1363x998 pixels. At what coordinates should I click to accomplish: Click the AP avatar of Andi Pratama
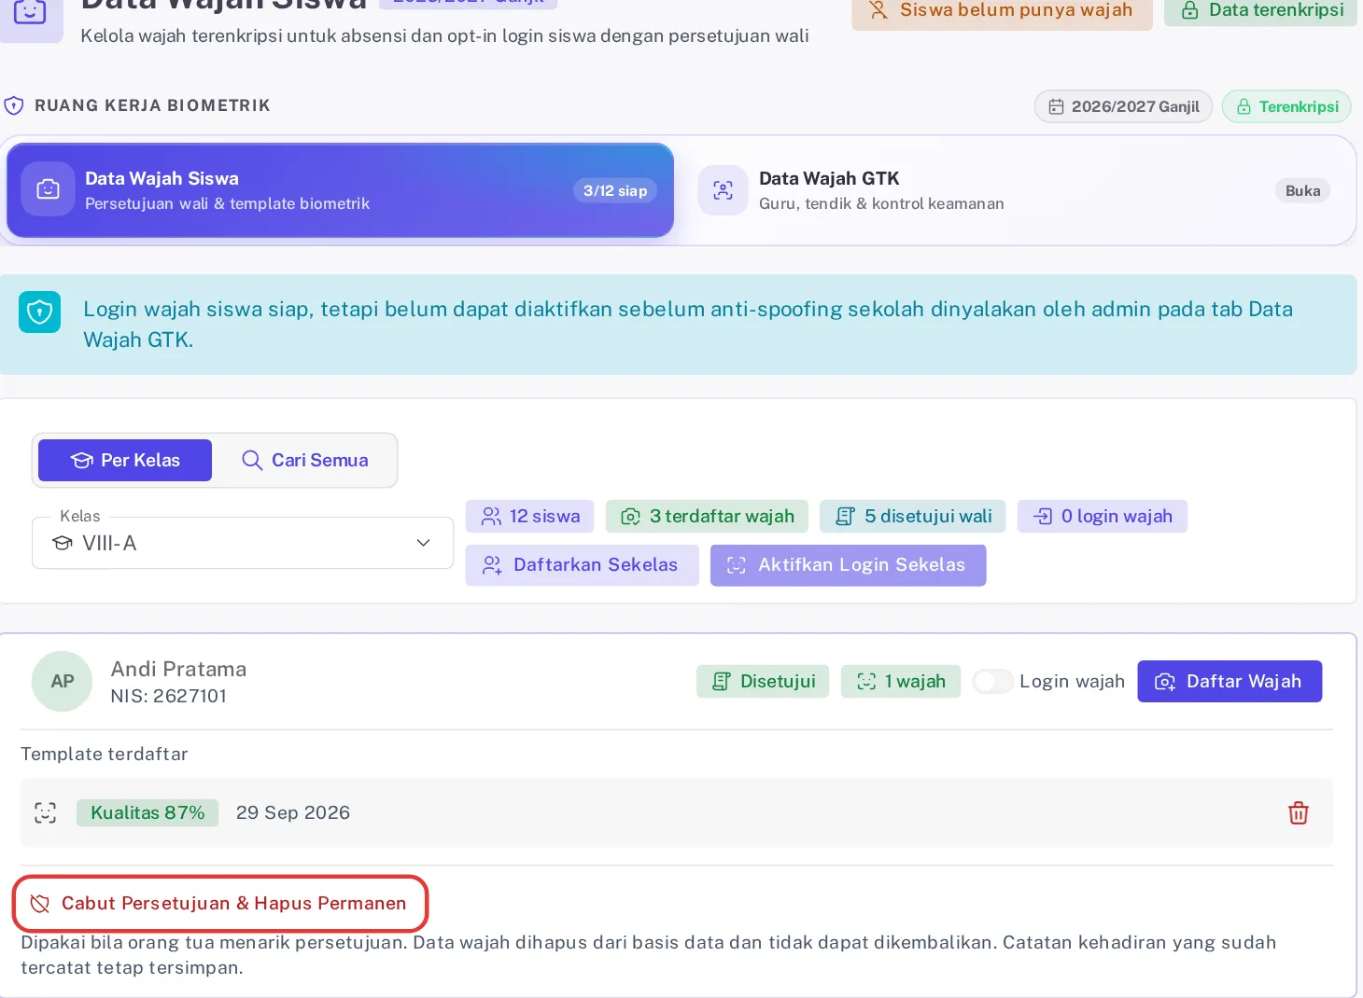62,682
